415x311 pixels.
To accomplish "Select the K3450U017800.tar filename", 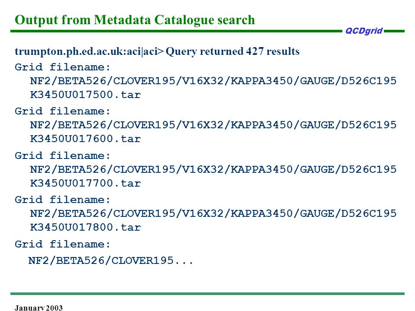I will [85, 228].
